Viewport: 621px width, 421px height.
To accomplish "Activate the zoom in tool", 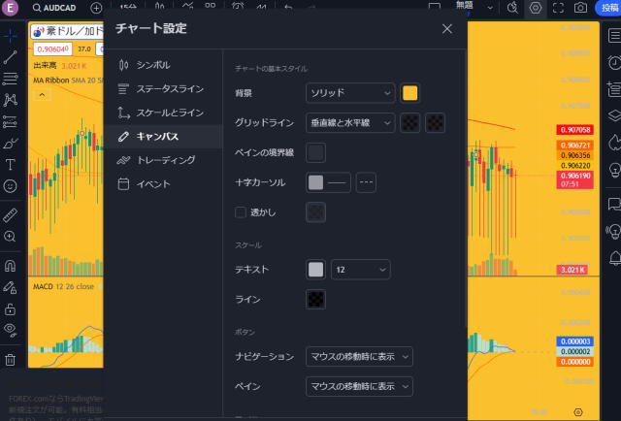I will [11, 237].
